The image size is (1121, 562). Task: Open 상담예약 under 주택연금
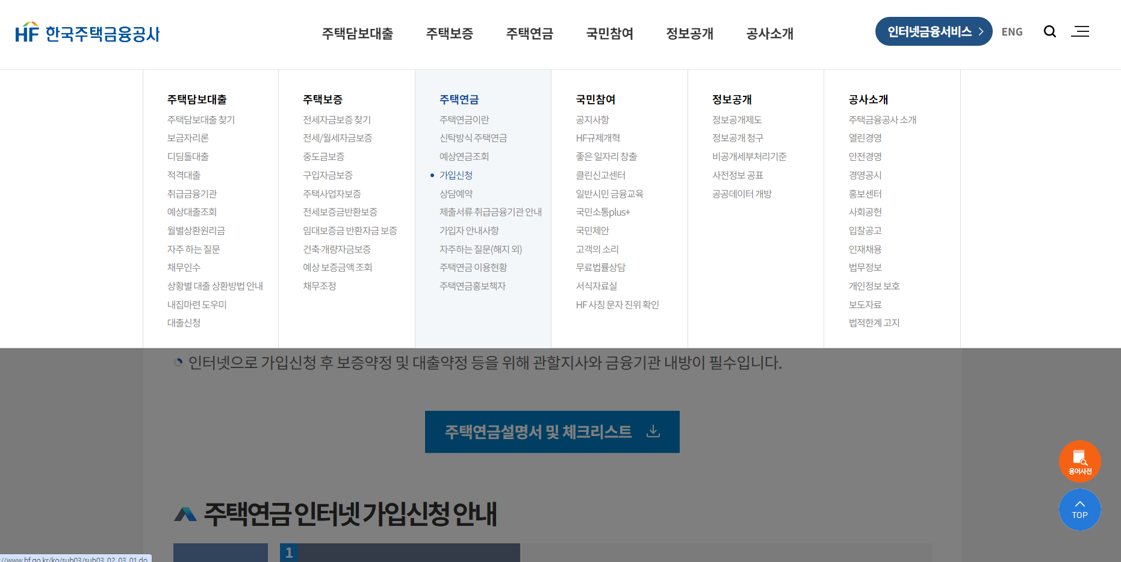(456, 193)
